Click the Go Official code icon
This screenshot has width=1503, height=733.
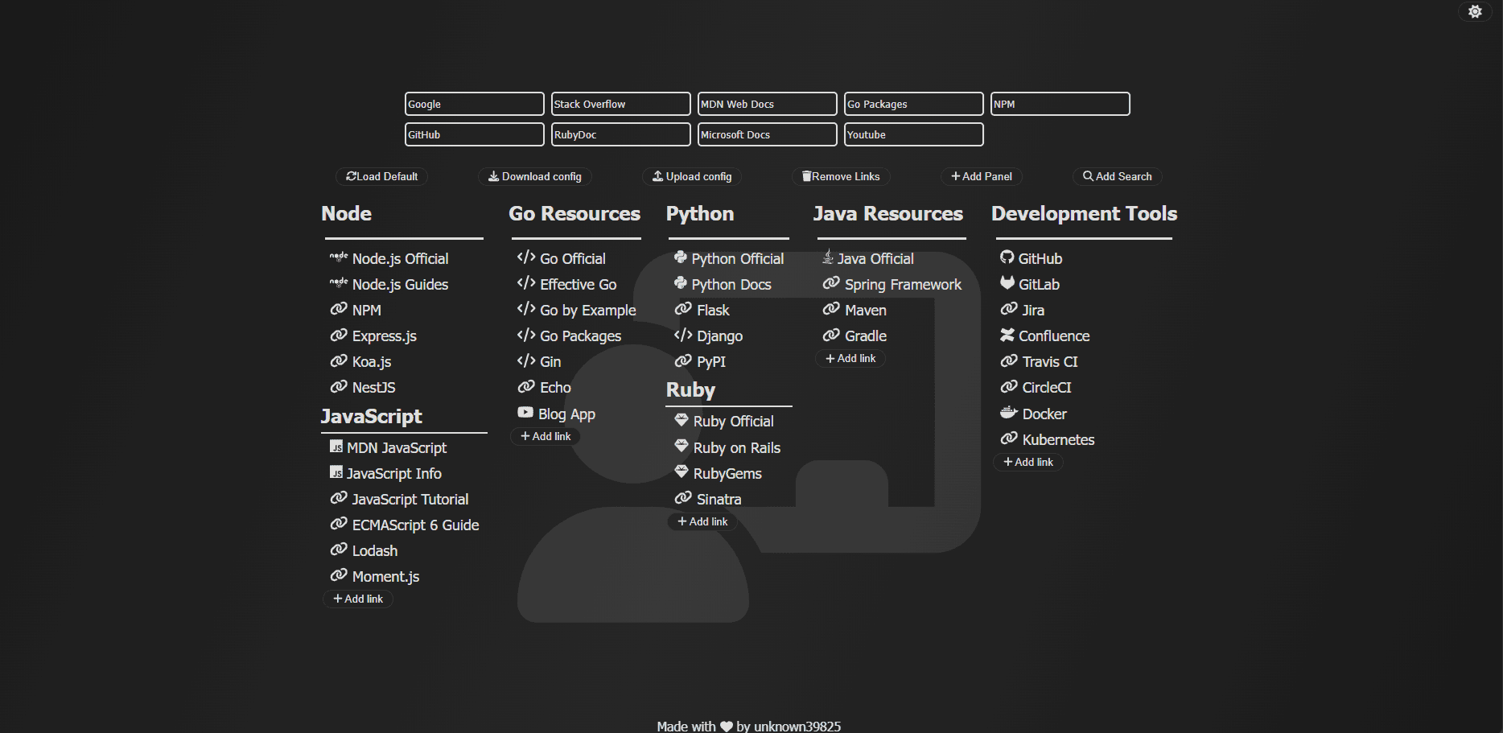click(x=526, y=257)
